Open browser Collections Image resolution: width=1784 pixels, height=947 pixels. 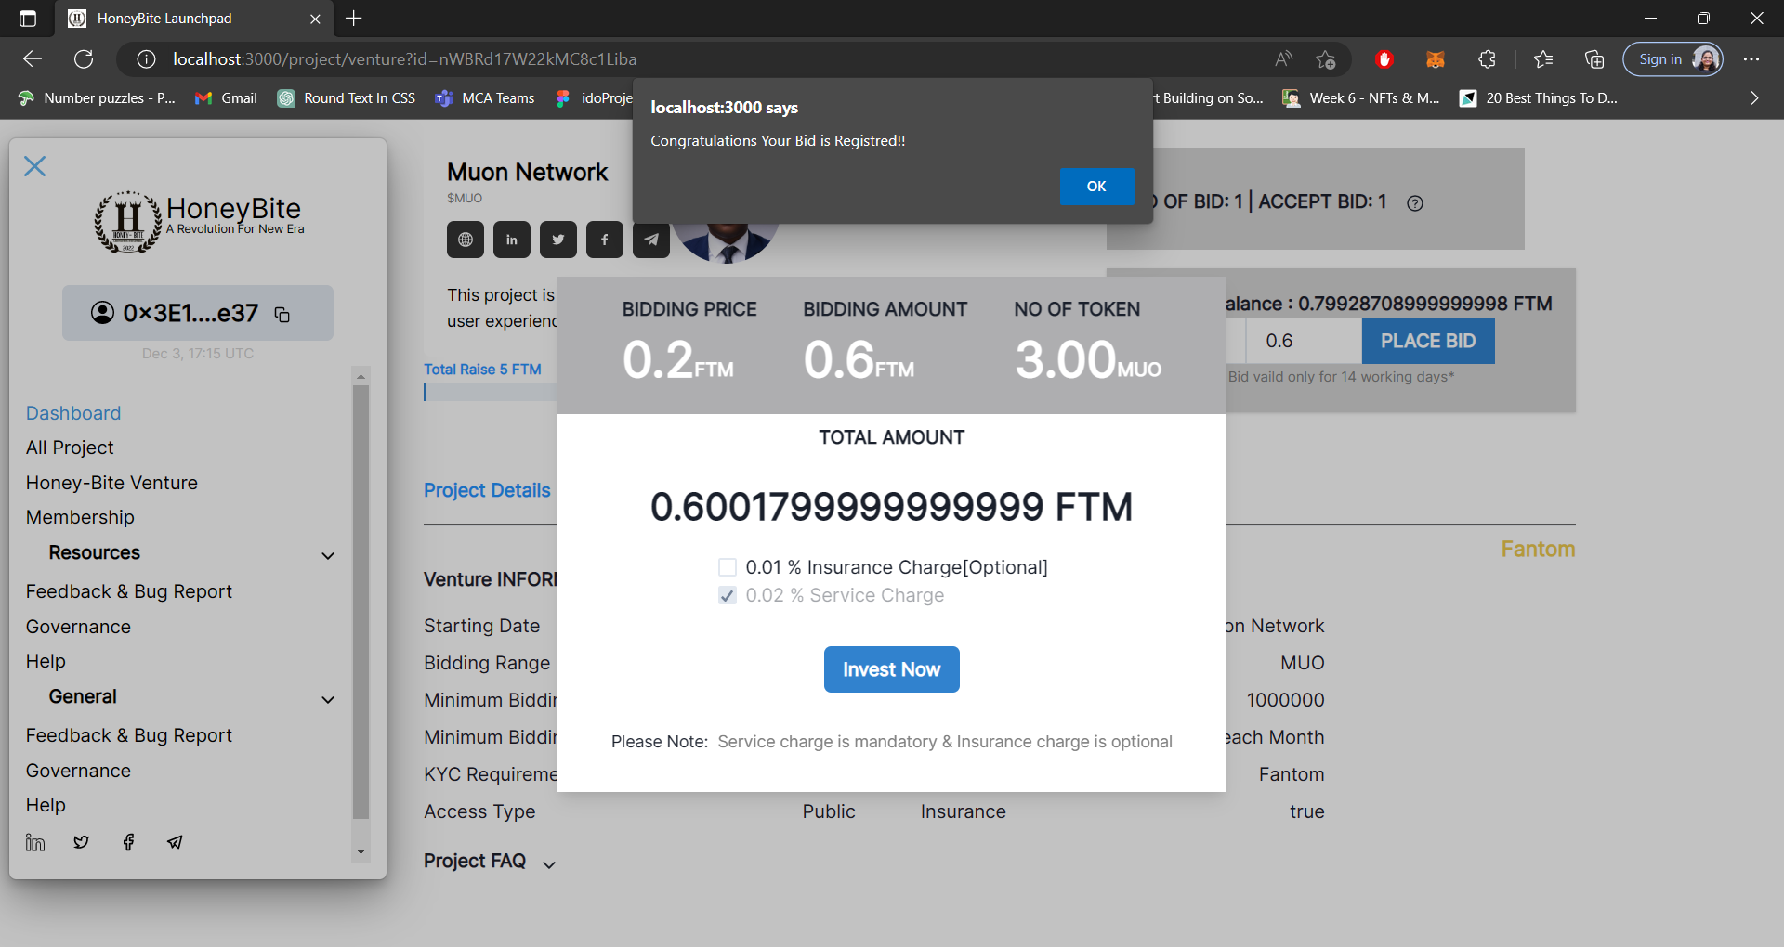pos(1594,59)
